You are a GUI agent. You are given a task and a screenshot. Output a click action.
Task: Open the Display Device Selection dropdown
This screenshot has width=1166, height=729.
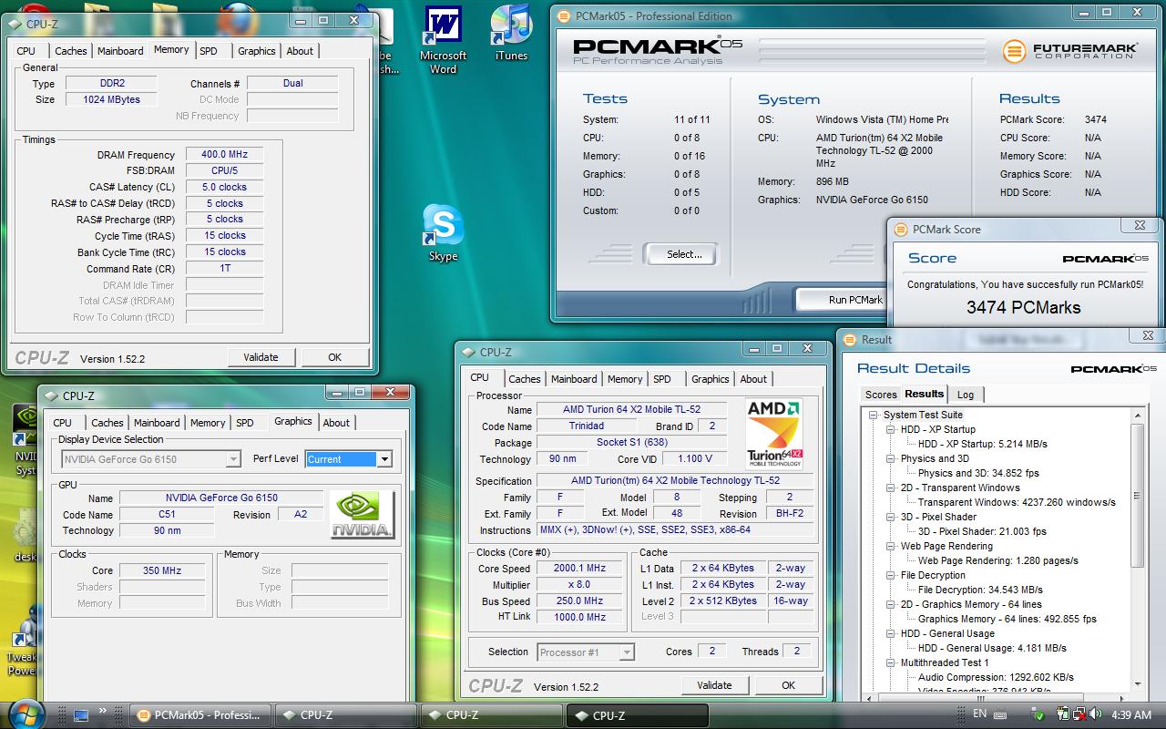point(233,459)
